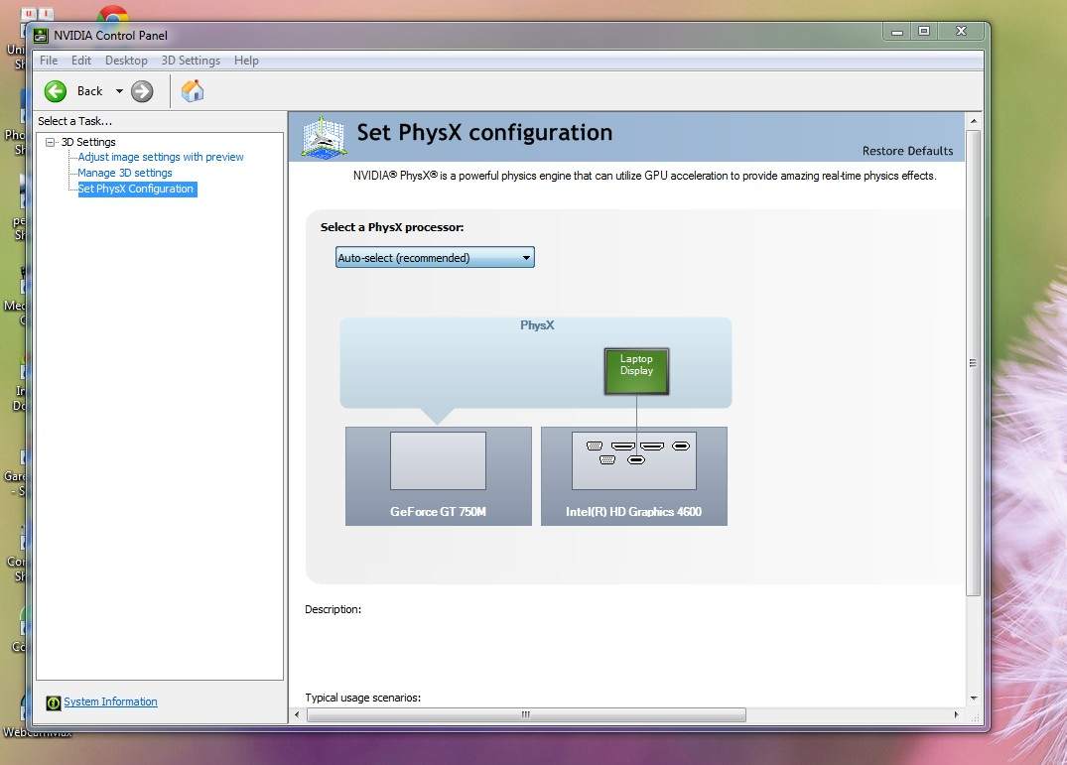Click the Back button label
The width and height of the screenshot is (1067, 765).
89,91
